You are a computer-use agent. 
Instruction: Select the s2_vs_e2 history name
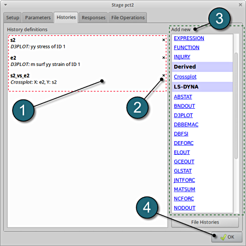point(20,76)
